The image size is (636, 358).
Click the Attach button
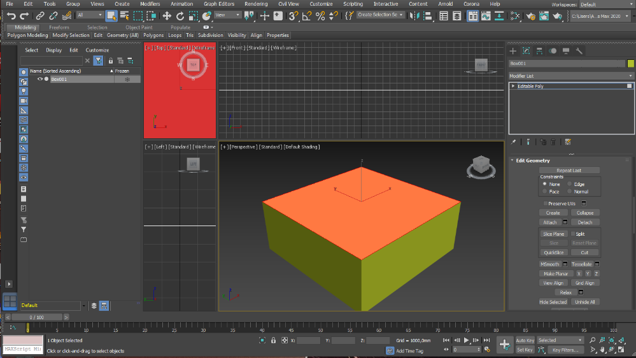pyautogui.click(x=549, y=222)
